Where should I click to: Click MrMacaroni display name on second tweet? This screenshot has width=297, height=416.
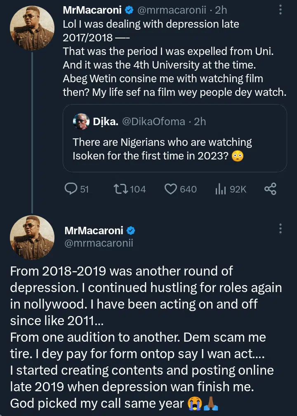click(x=94, y=231)
